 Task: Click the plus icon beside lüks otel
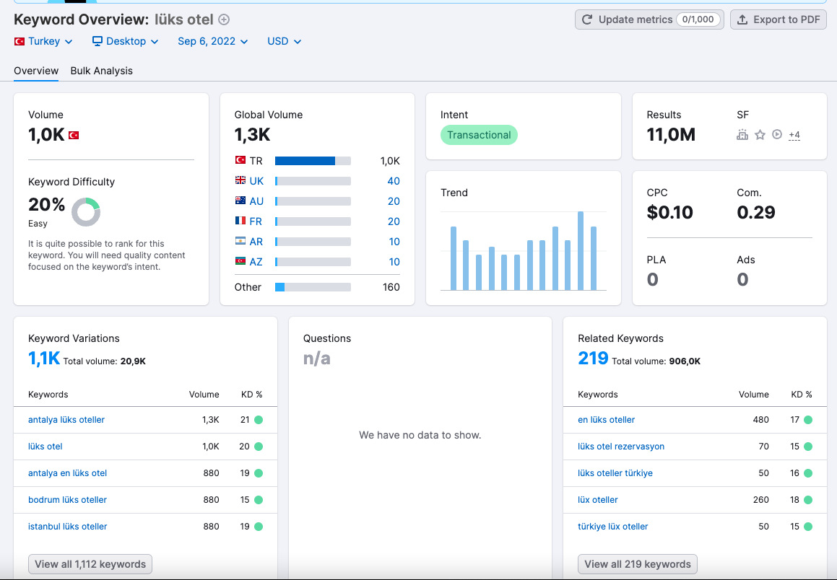click(224, 19)
